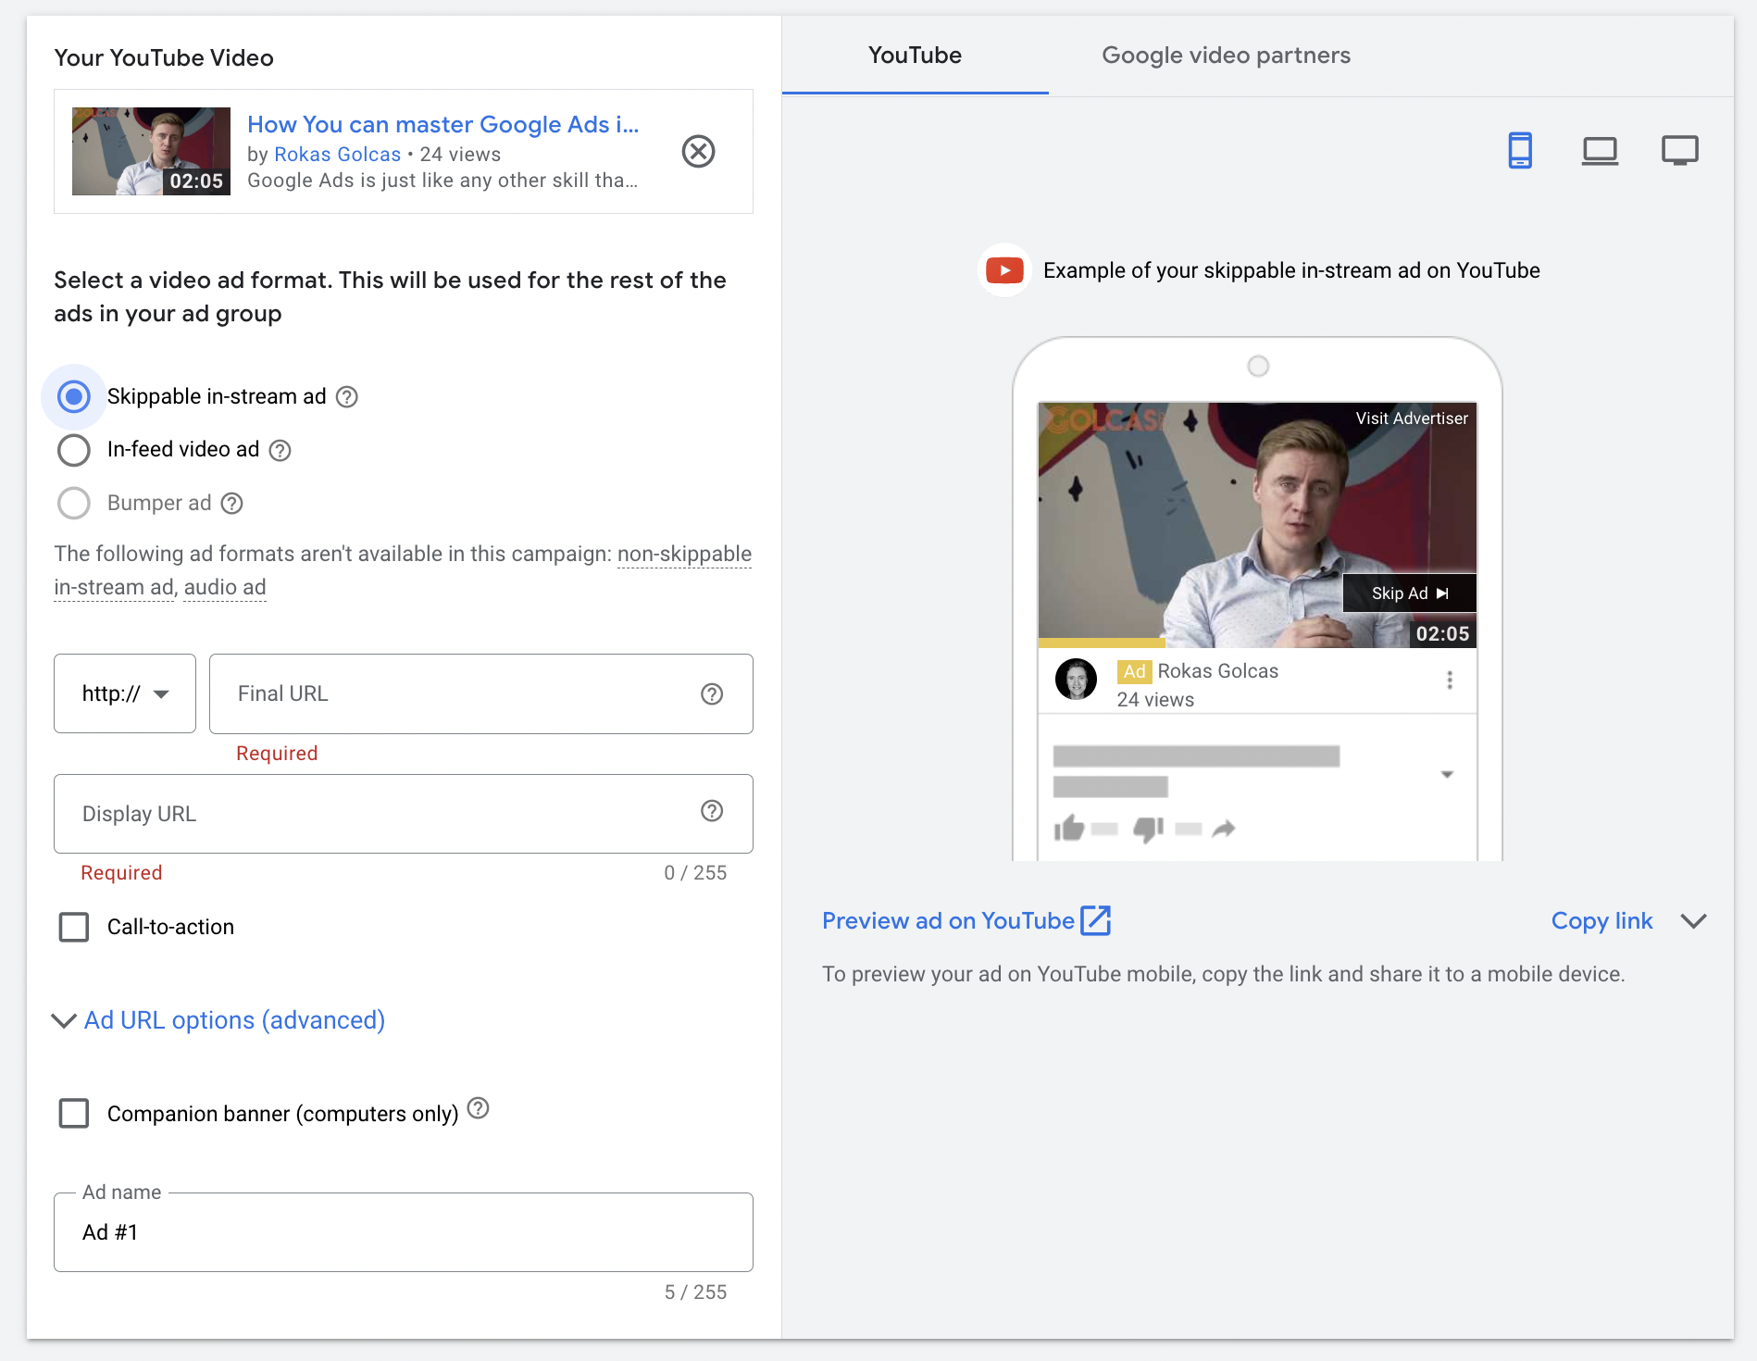
Task: Switch to Google video partners tab
Action: pos(1226,56)
